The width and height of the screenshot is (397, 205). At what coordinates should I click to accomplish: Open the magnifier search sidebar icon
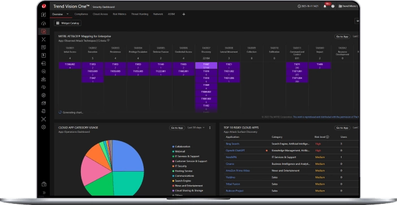point(44,72)
